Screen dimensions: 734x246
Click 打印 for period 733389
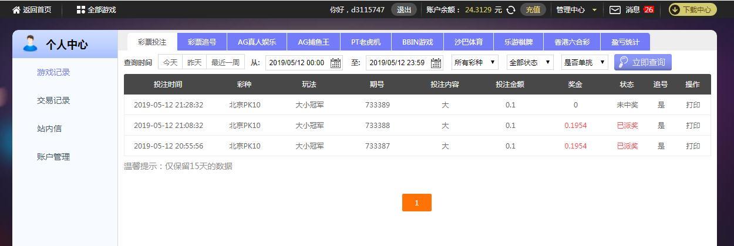[693, 105]
